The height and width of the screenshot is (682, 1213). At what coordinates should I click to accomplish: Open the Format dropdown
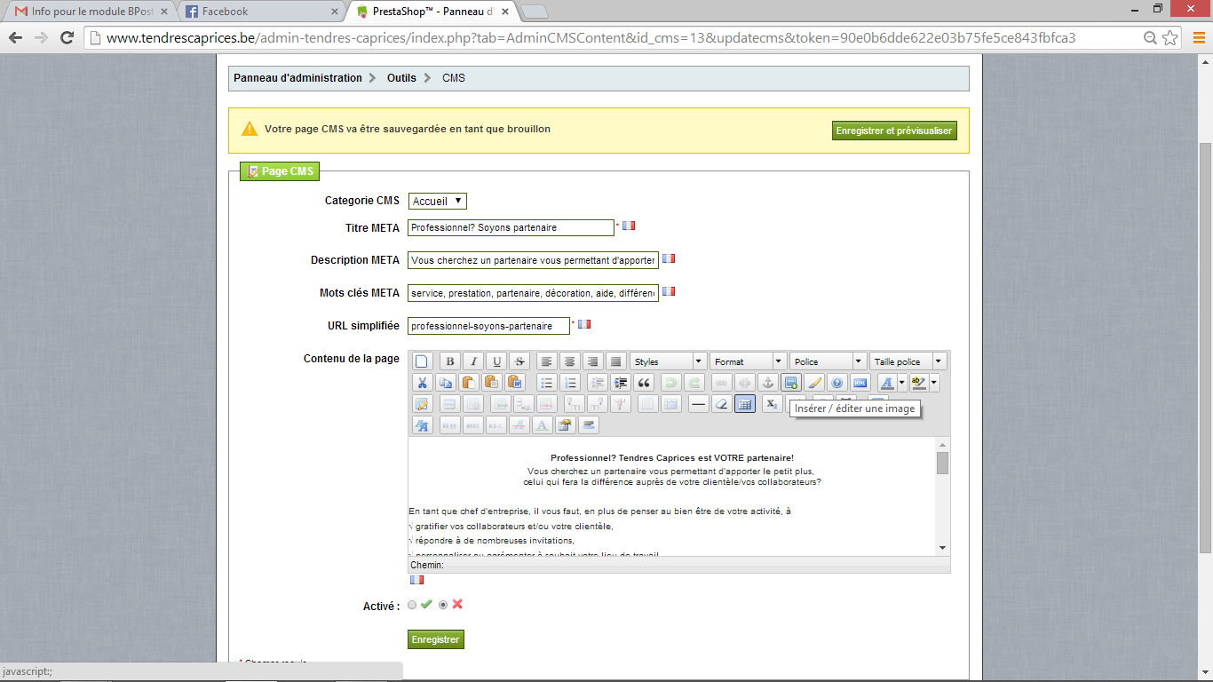tap(748, 361)
